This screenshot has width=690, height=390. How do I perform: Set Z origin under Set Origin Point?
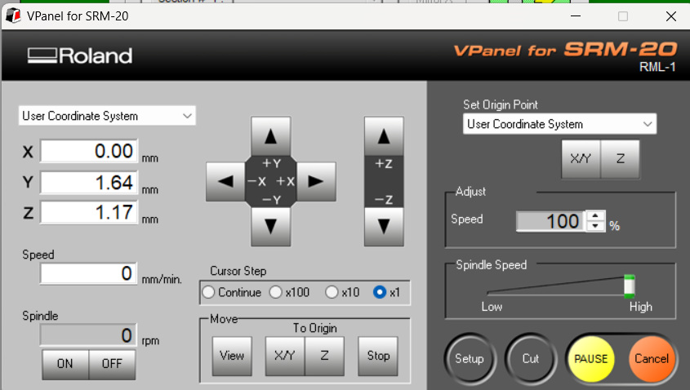pyautogui.click(x=620, y=159)
